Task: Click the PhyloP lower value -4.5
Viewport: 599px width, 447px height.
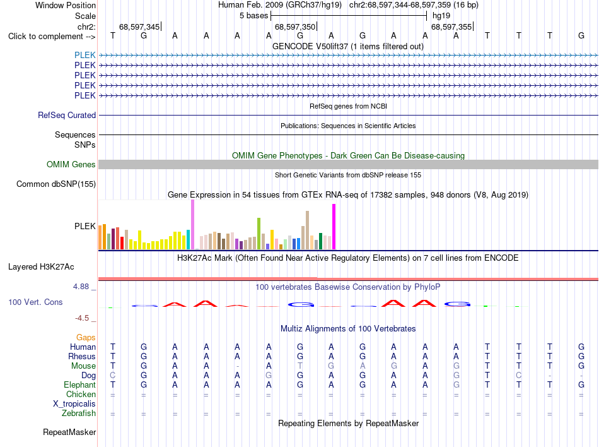Action: pos(82,318)
